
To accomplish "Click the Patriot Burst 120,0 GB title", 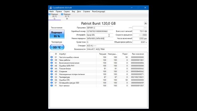I will [x=98, y=23].
